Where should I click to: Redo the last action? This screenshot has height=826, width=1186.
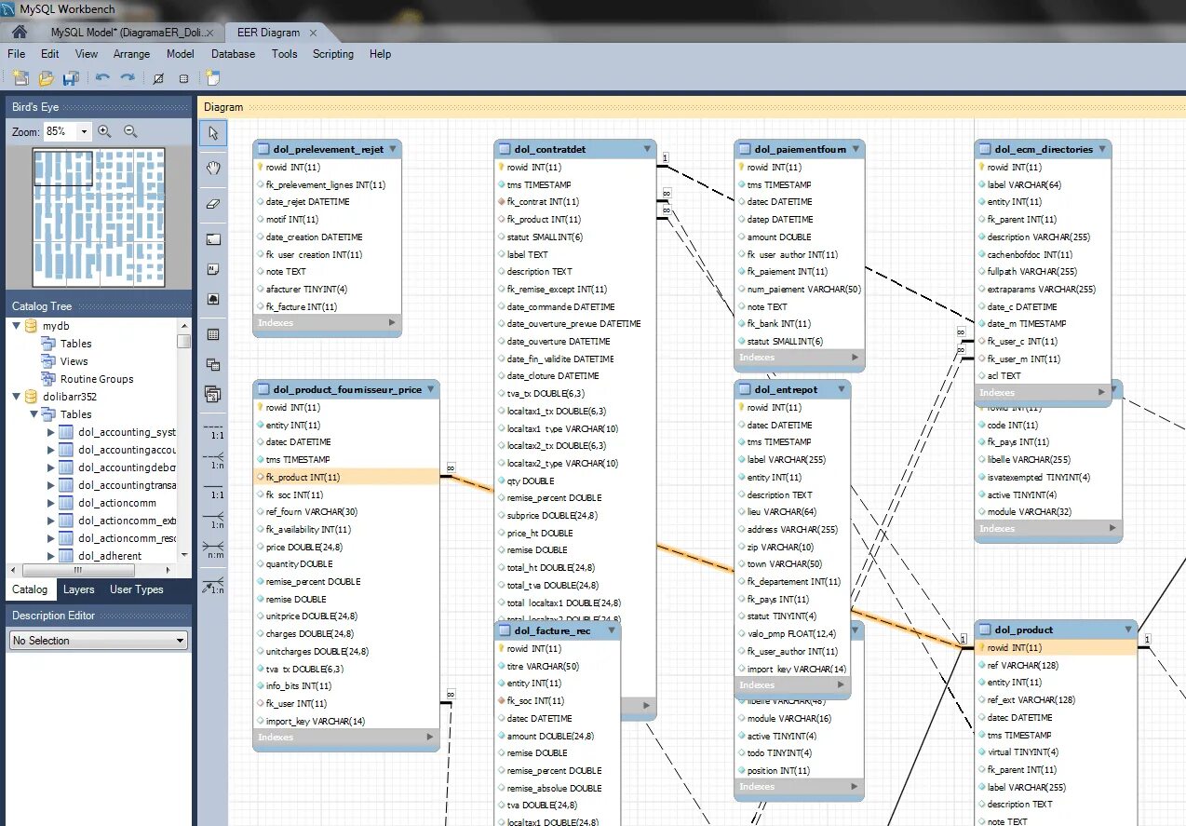tap(128, 78)
